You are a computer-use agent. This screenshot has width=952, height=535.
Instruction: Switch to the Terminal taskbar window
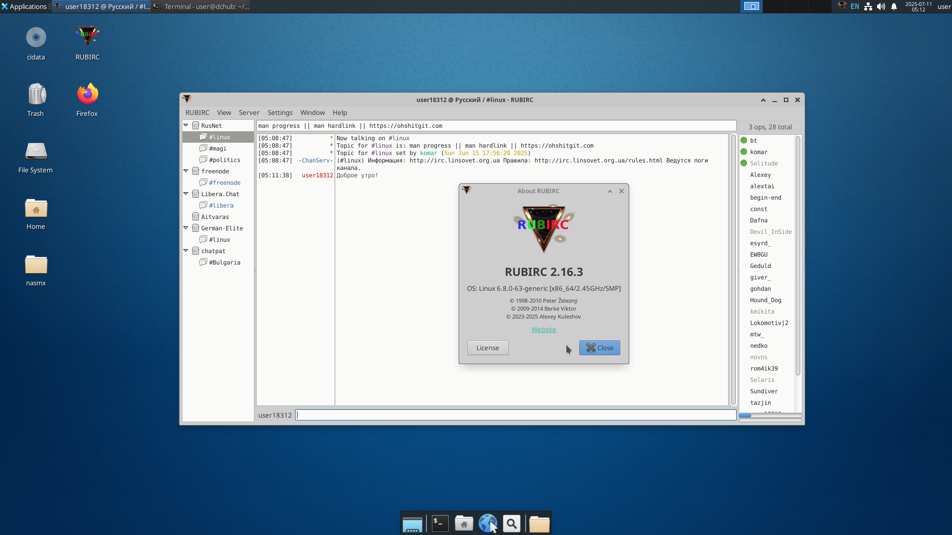(201, 6)
